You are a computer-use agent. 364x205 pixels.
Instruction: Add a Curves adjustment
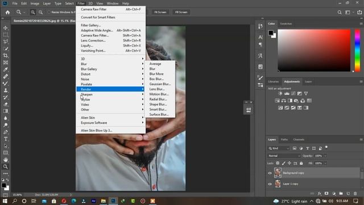[293, 93]
